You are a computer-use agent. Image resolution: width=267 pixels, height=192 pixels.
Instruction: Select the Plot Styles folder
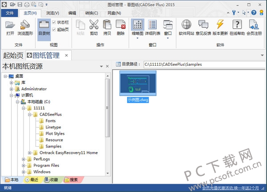click(55, 133)
